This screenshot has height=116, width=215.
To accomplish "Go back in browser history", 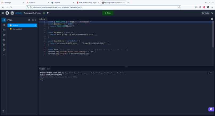I will point(3,7).
